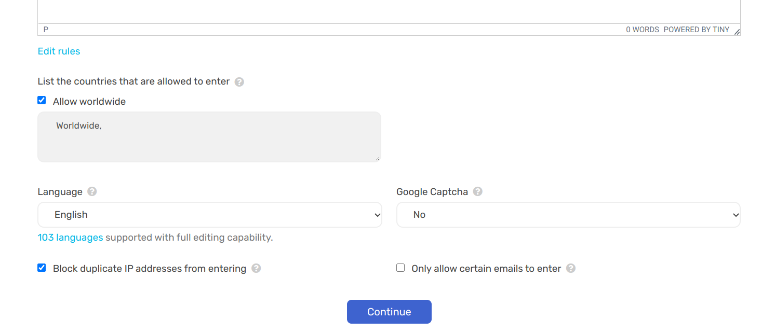This screenshot has height=333, width=775.
Task: Enable "Only allow certain emails to enter"
Action: point(400,267)
